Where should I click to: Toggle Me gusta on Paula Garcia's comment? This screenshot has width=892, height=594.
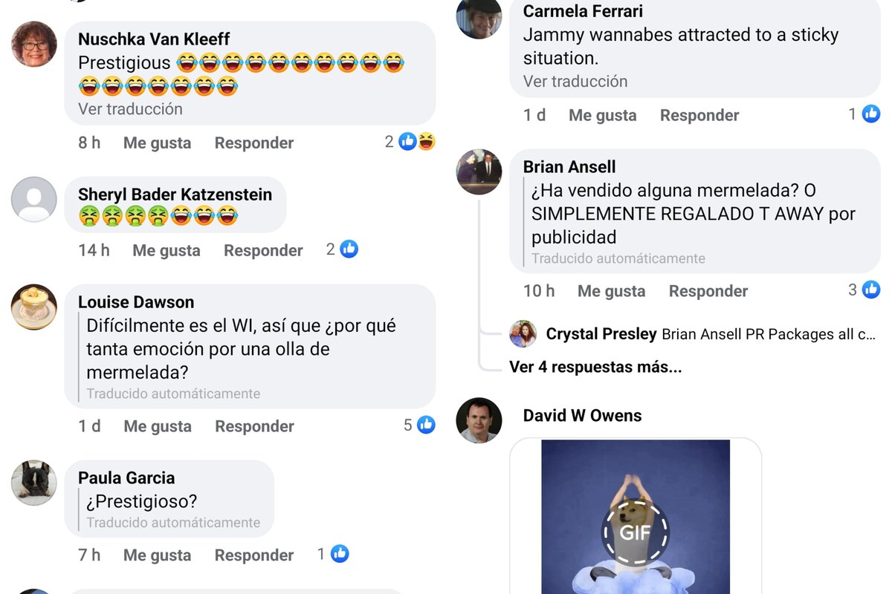pos(158,555)
